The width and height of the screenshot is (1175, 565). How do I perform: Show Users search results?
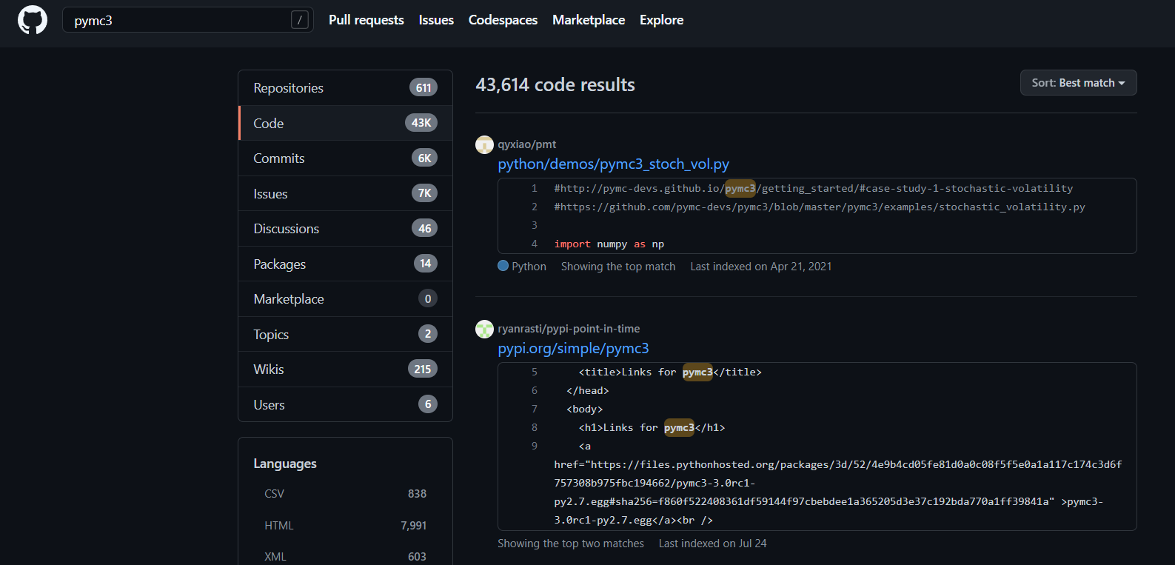tap(345, 404)
